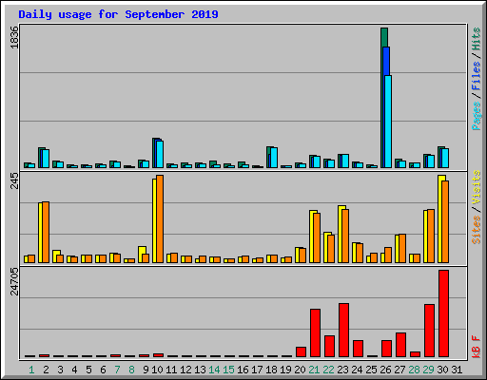Click day label '23' on the x-axis
The image size is (487, 380).
pyautogui.click(x=342, y=370)
